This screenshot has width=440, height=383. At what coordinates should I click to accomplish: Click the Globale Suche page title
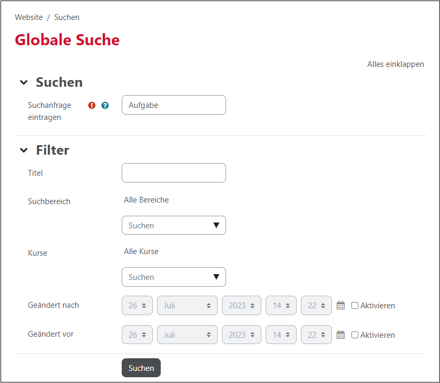[67, 40]
